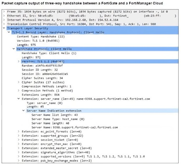This screenshot has height=166, width=181.
Task: Select encrypt_then_mac (len=0) text
Action: [x=61, y=144]
